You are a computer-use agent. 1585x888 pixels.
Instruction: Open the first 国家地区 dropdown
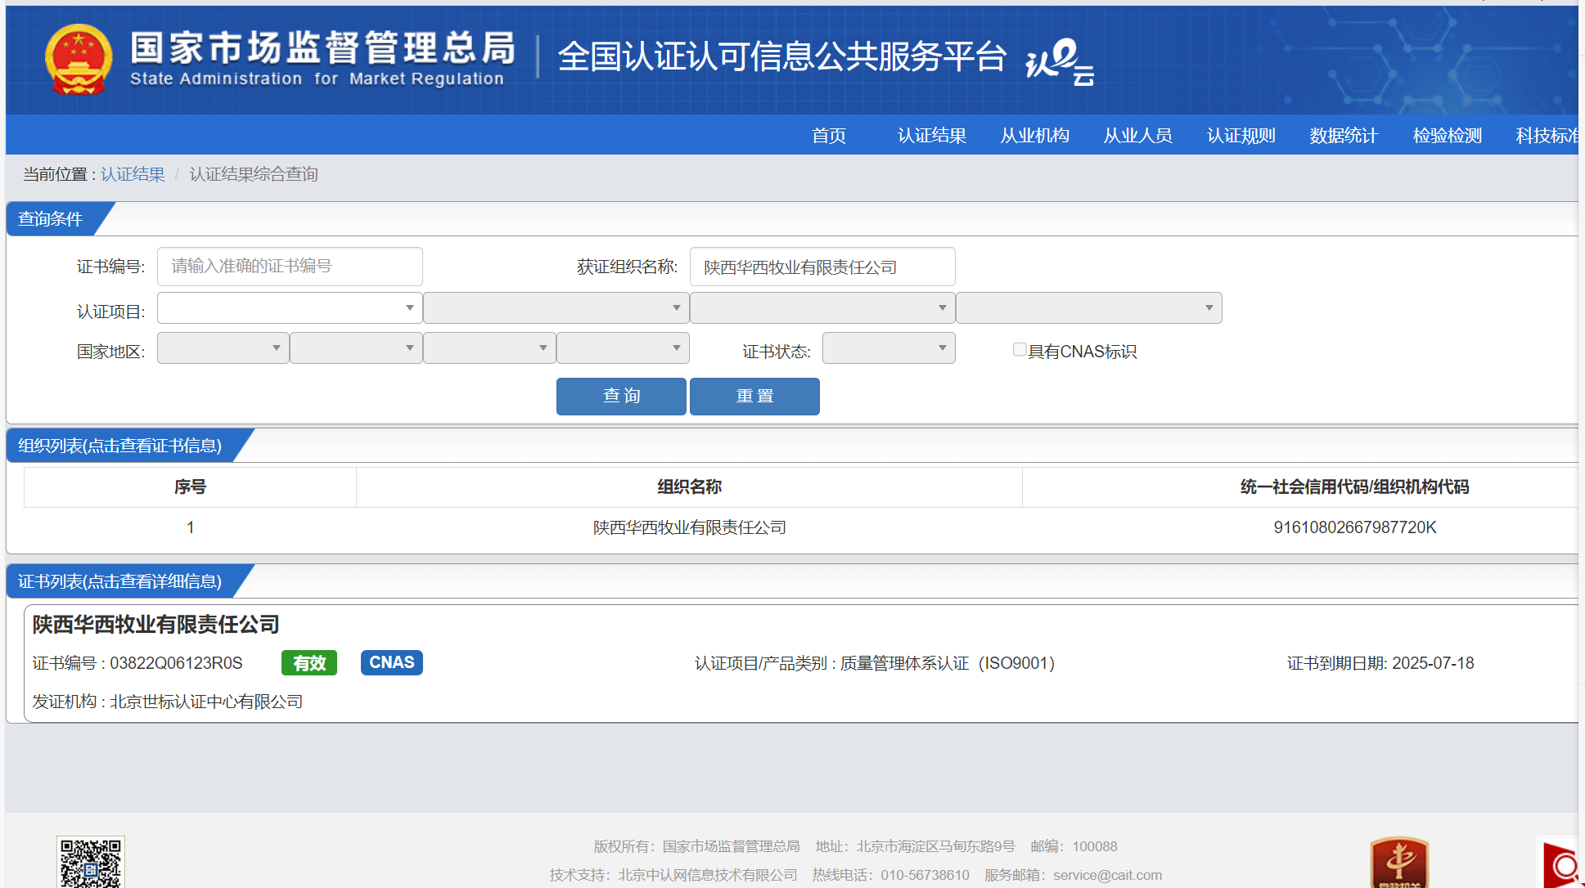coord(223,348)
